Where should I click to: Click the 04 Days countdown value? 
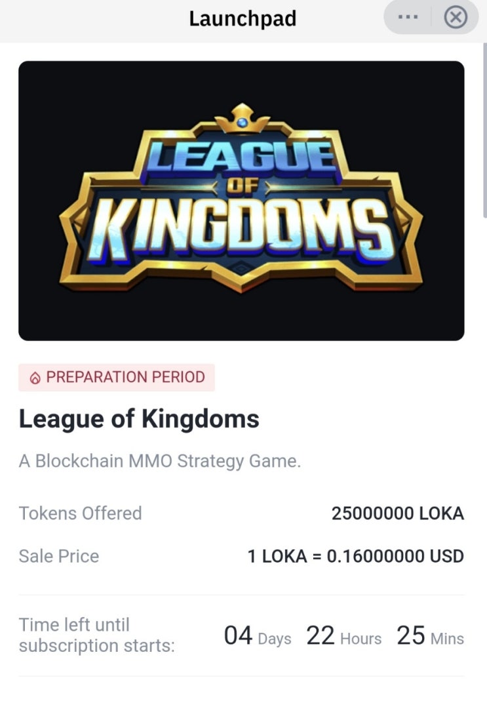[258, 637]
